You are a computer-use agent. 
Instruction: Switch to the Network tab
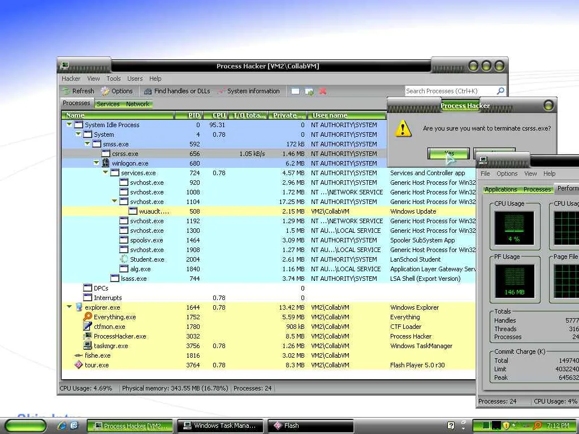click(138, 104)
